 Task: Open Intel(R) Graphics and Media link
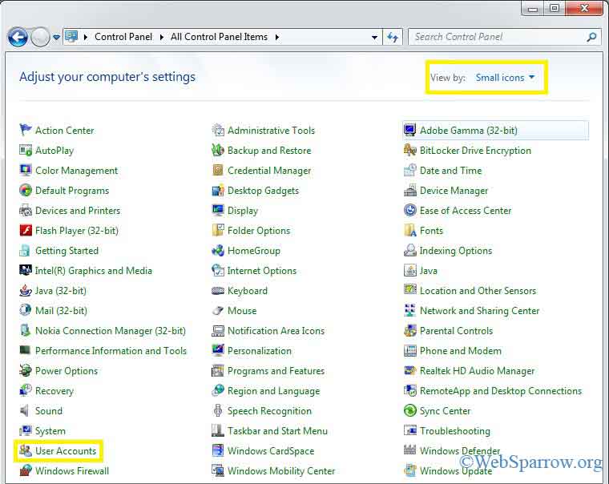tap(94, 271)
